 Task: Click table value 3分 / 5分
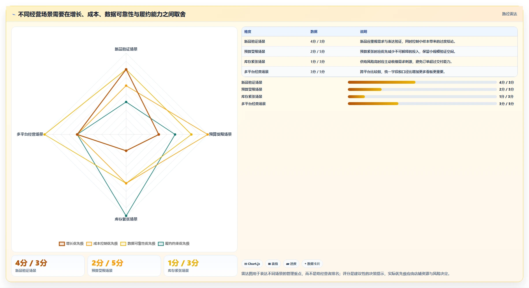(318, 72)
